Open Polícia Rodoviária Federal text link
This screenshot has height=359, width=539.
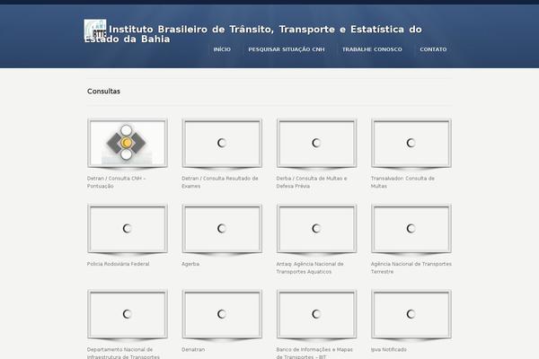(x=119, y=264)
